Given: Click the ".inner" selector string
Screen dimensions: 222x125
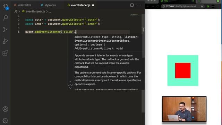Looking at the screenshot, I should 91,24.
